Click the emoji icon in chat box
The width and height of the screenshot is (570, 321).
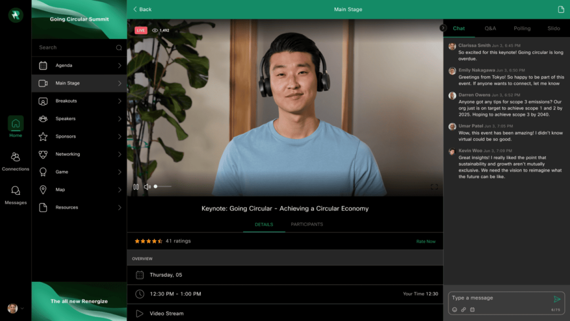click(455, 310)
